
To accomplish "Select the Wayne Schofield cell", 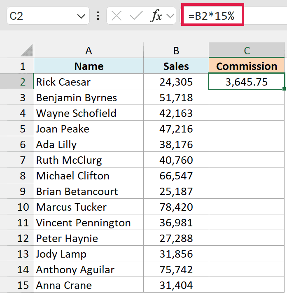I will [89, 113].
